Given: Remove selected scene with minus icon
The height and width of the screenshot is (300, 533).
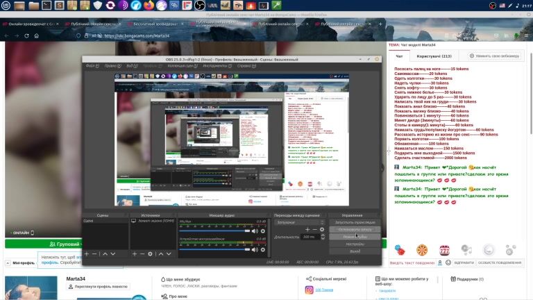Looking at the screenshot, I should [94, 253].
